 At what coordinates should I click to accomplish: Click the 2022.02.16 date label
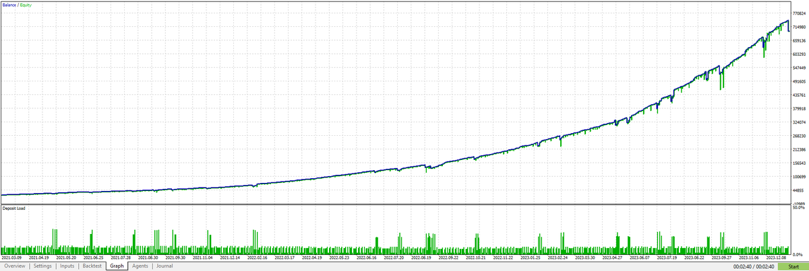coord(256,258)
